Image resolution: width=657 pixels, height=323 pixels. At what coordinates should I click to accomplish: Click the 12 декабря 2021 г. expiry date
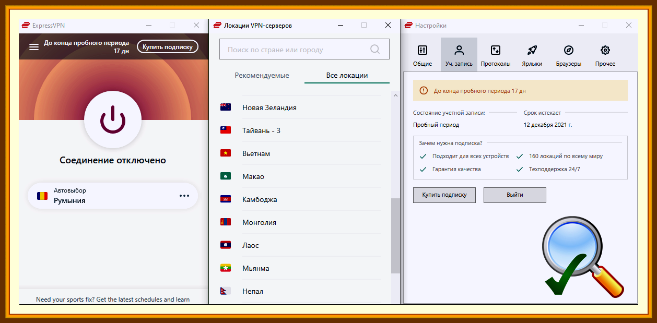click(x=548, y=125)
